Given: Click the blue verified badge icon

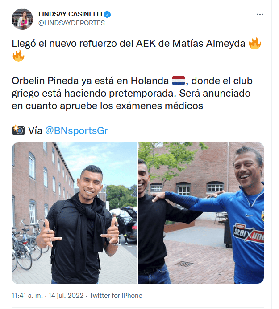Looking at the screenshot, I should (x=107, y=14).
